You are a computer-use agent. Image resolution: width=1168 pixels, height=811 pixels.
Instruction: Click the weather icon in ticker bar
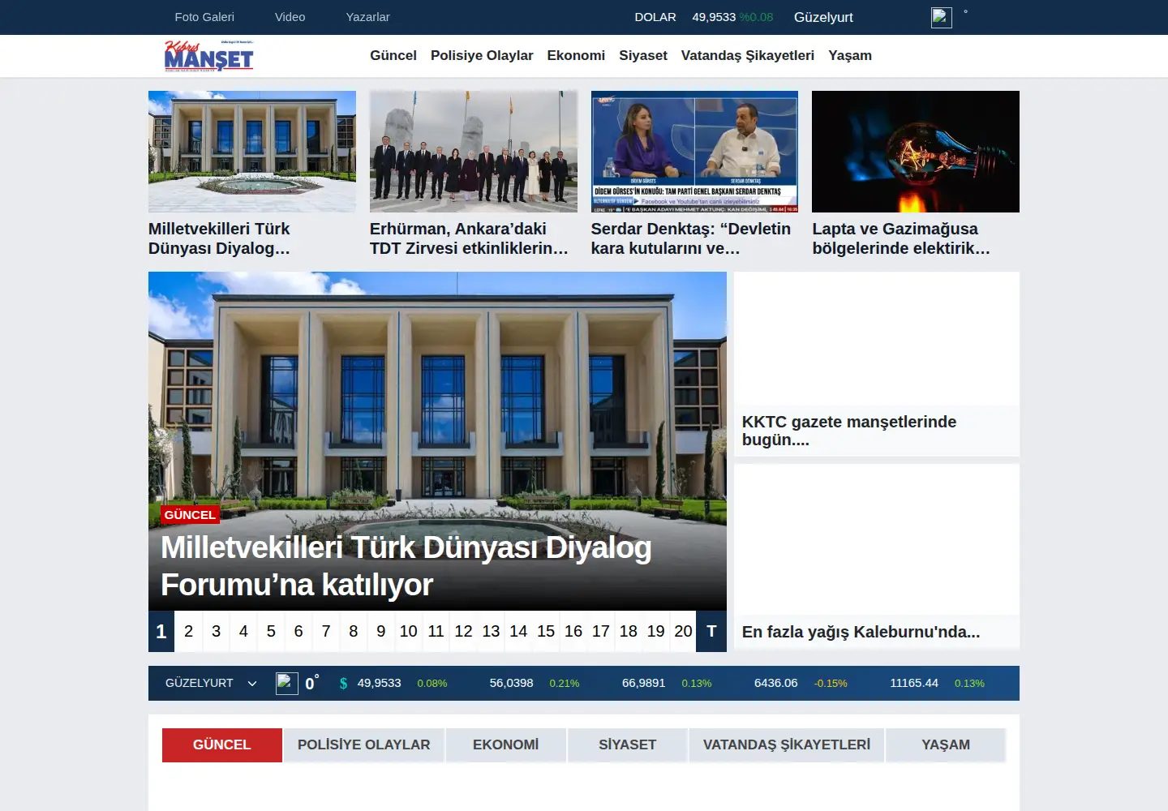click(287, 684)
